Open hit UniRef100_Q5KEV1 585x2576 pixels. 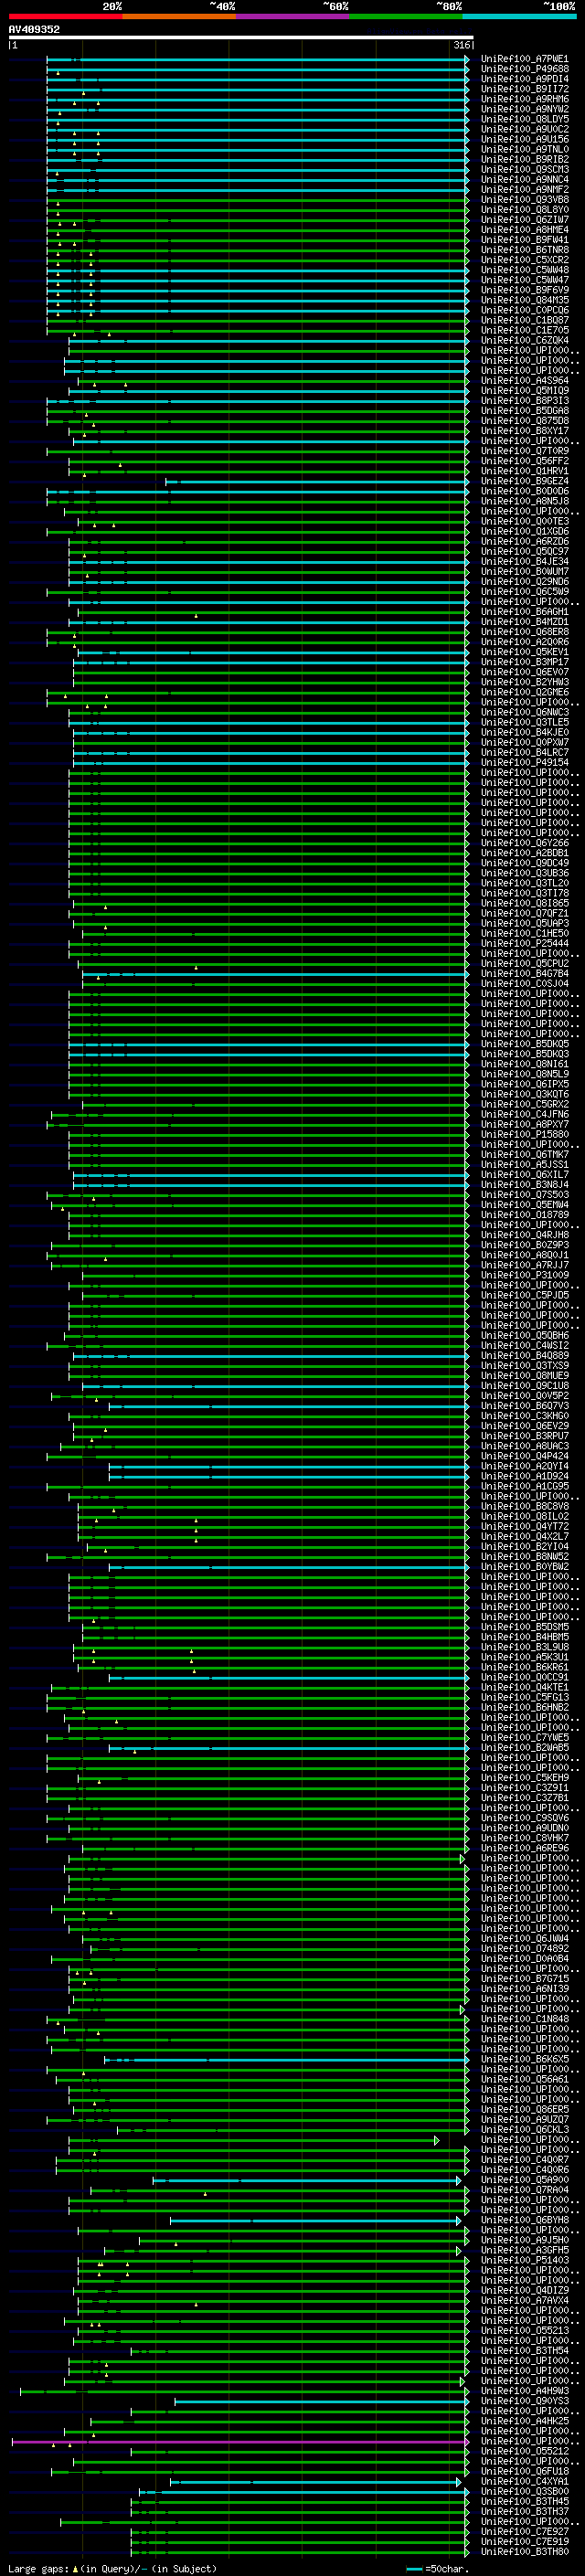tap(524, 652)
